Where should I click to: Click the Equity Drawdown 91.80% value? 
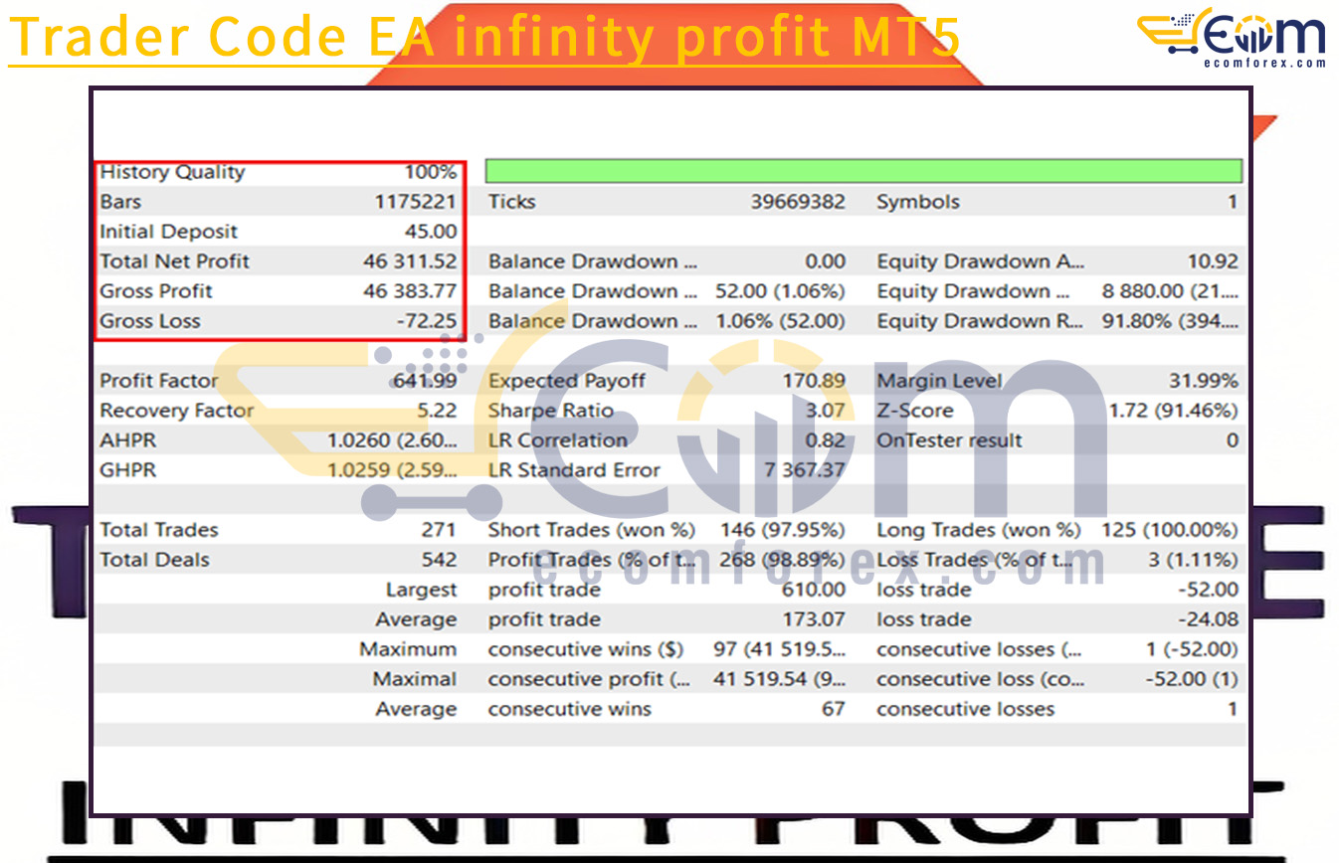[x=1171, y=321]
